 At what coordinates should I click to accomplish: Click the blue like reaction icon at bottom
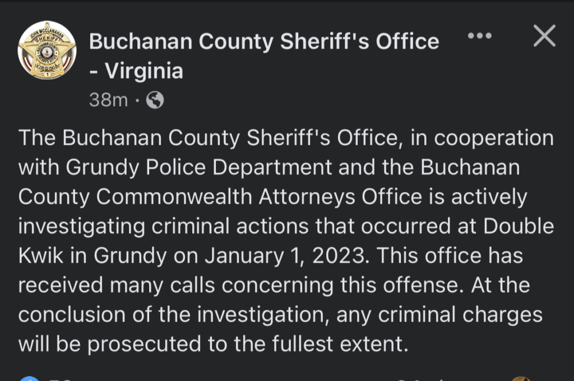28,379
